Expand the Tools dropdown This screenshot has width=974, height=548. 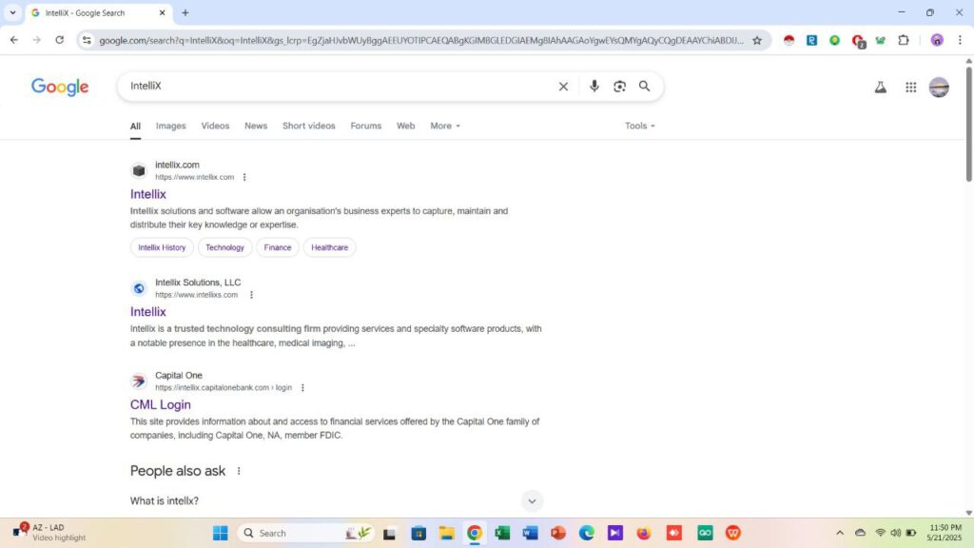point(640,126)
